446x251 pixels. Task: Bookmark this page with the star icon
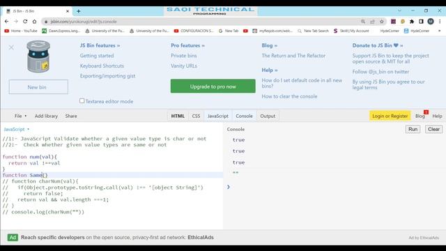[382, 22]
